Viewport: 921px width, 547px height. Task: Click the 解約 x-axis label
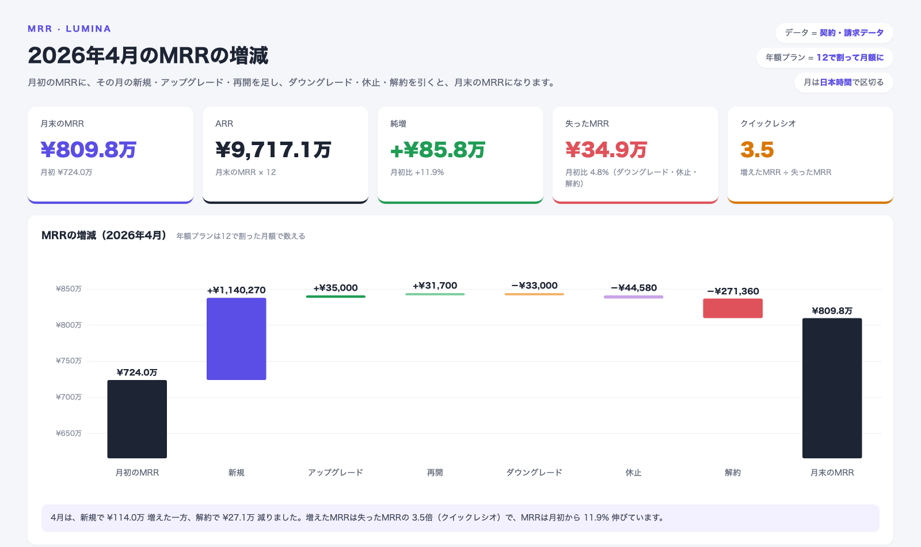coord(733,473)
